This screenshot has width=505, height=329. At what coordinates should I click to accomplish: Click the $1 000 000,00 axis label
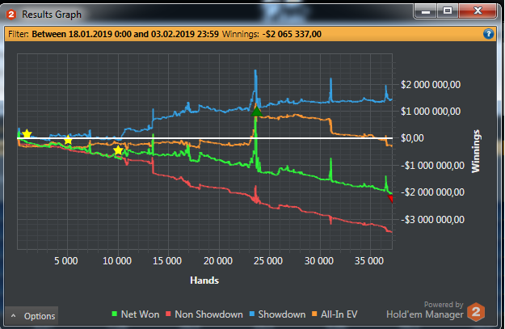pyautogui.click(x=431, y=112)
